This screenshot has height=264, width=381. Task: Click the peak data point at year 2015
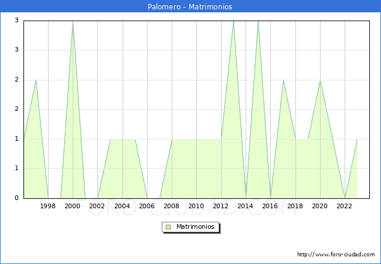coord(258,21)
